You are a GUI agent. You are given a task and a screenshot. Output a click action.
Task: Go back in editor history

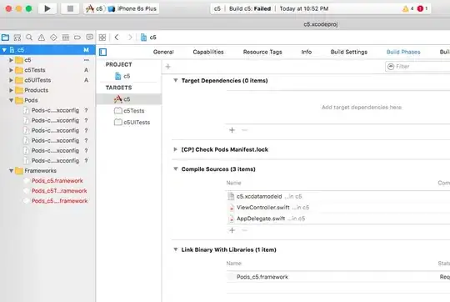(117, 38)
